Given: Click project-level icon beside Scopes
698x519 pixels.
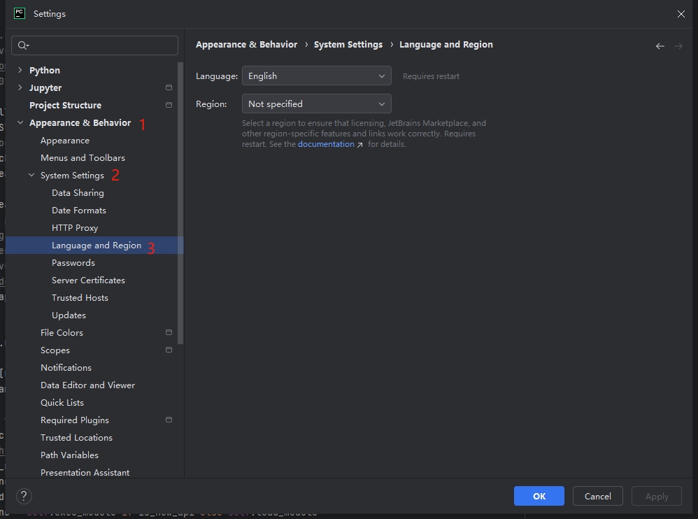Looking at the screenshot, I should (x=169, y=350).
